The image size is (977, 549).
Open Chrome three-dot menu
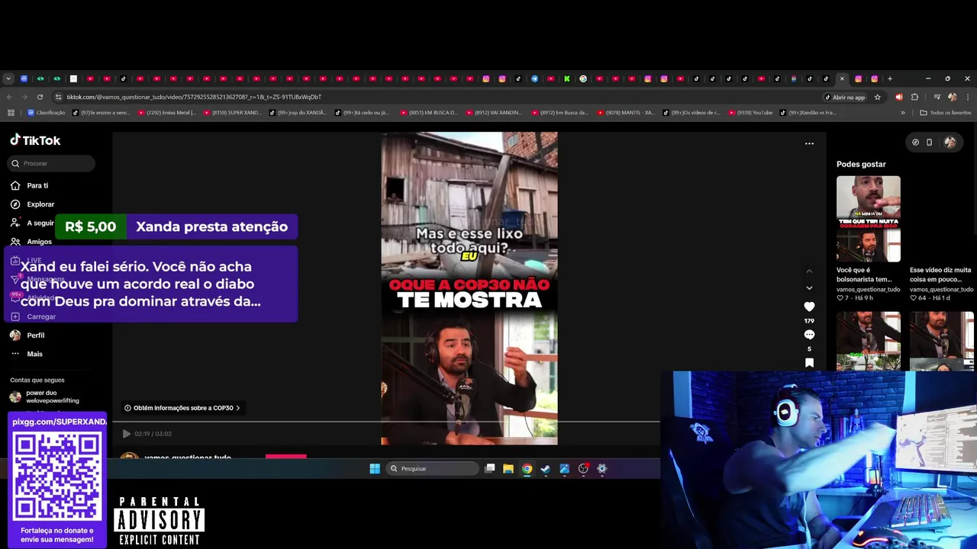click(x=967, y=97)
